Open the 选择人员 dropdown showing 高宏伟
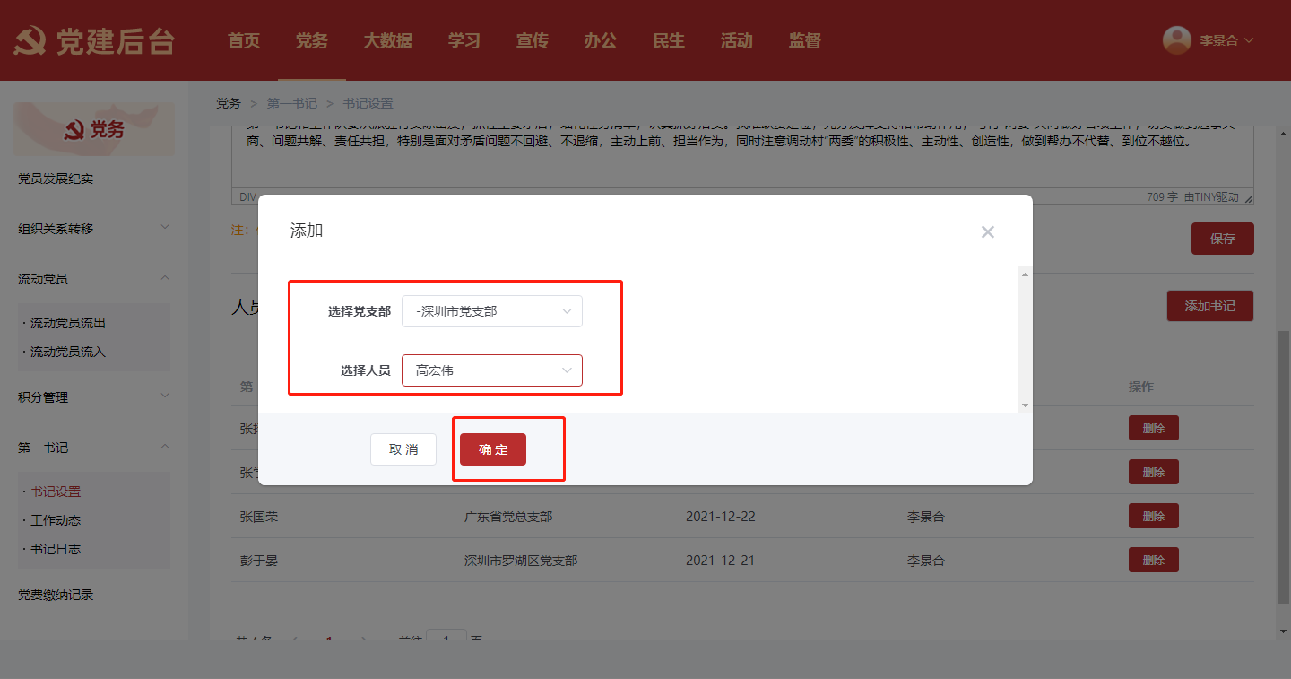1291x679 pixels. 491,370
